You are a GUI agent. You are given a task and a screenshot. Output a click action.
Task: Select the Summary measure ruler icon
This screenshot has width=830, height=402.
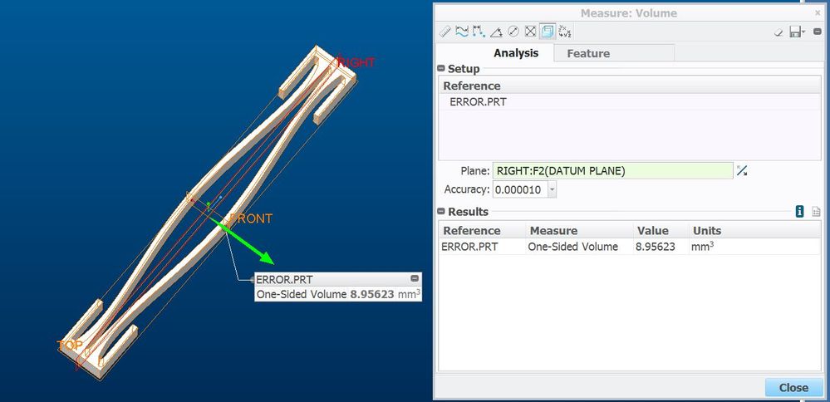click(445, 32)
